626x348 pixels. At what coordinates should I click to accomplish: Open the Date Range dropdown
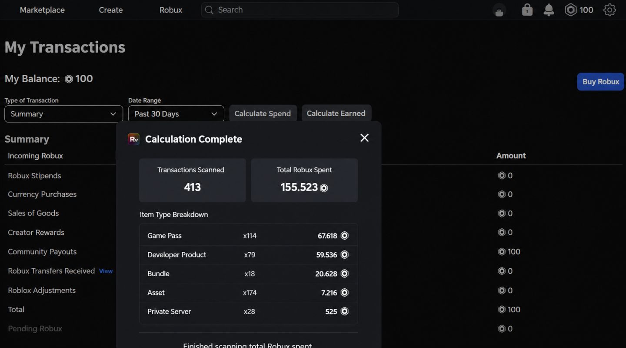click(x=176, y=114)
